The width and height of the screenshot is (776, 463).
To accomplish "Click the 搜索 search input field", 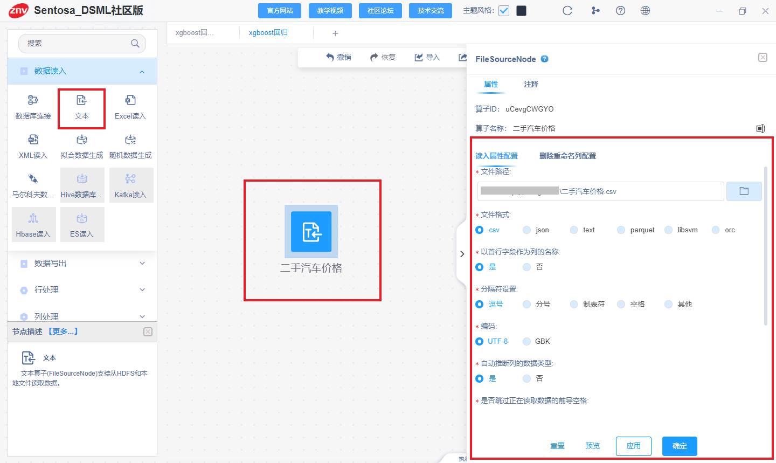I will tap(82, 44).
